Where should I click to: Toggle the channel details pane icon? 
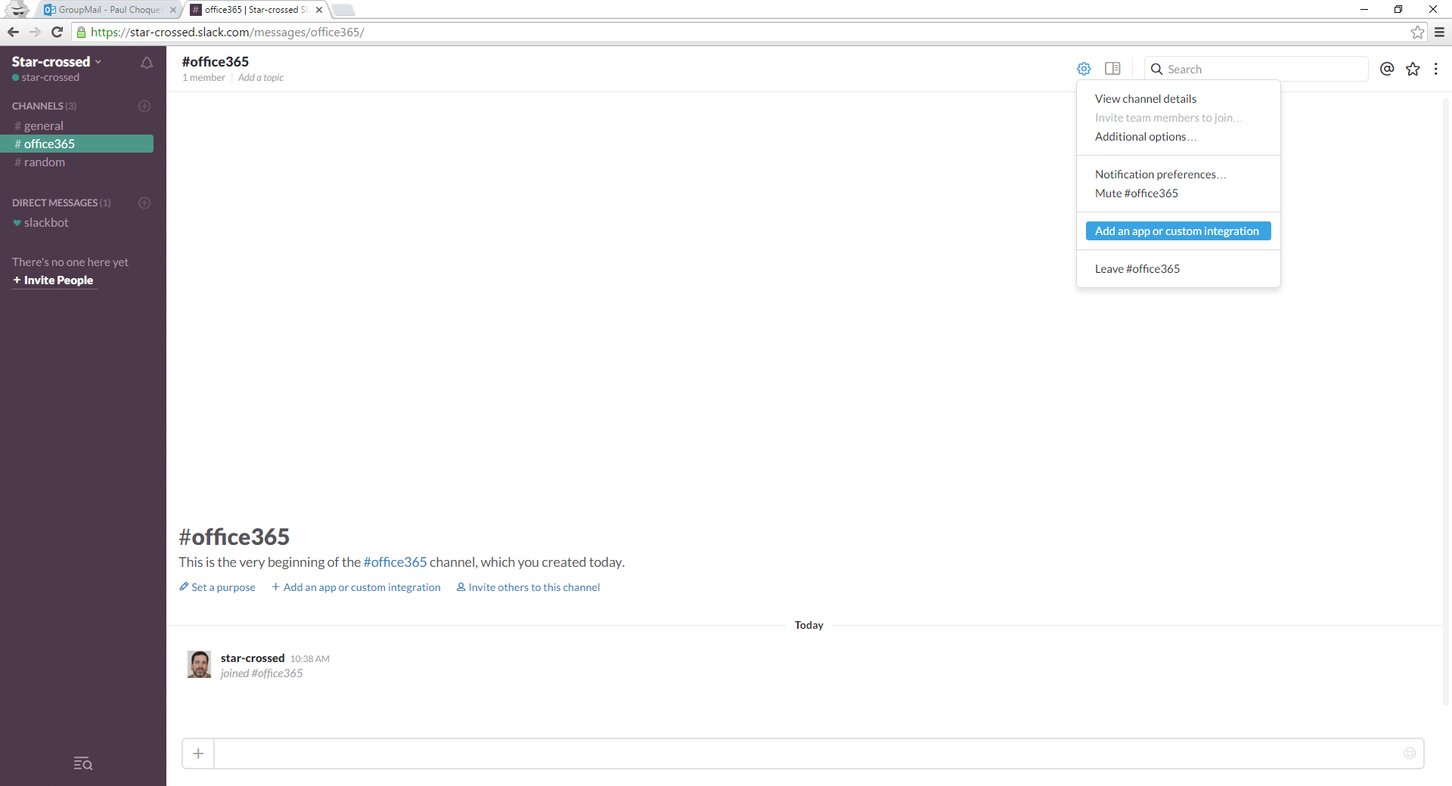point(1112,69)
